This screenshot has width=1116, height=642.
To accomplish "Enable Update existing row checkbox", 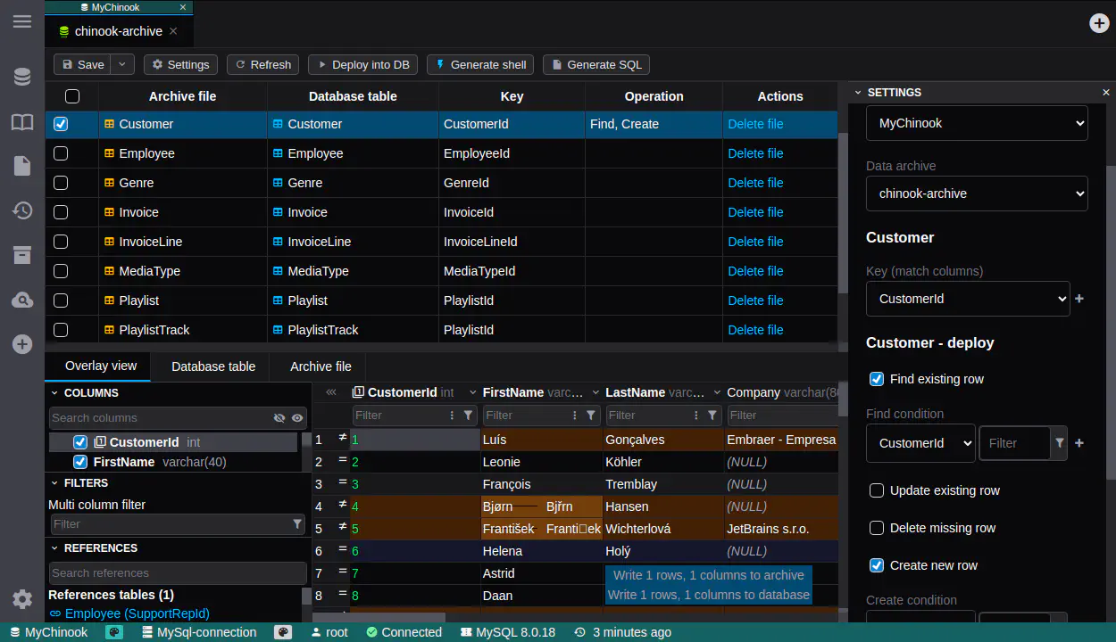I will [877, 490].
